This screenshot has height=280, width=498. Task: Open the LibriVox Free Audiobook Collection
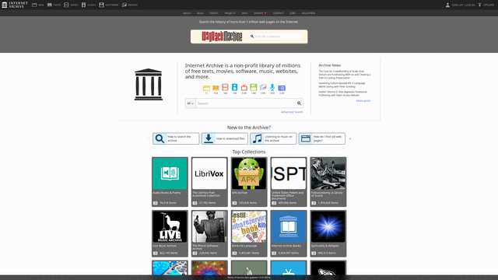209,181
